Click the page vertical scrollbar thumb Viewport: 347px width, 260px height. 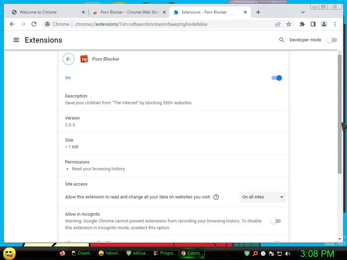[x=340, y=114]
